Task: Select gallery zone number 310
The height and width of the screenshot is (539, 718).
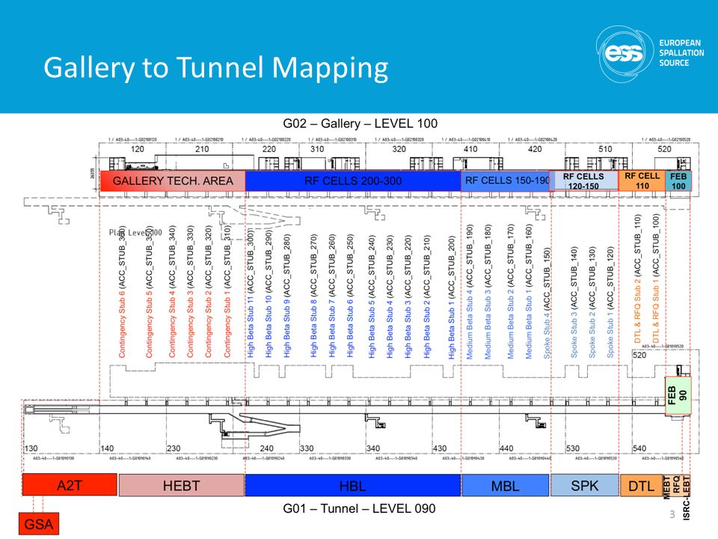Action: click(x=317, y=149)
